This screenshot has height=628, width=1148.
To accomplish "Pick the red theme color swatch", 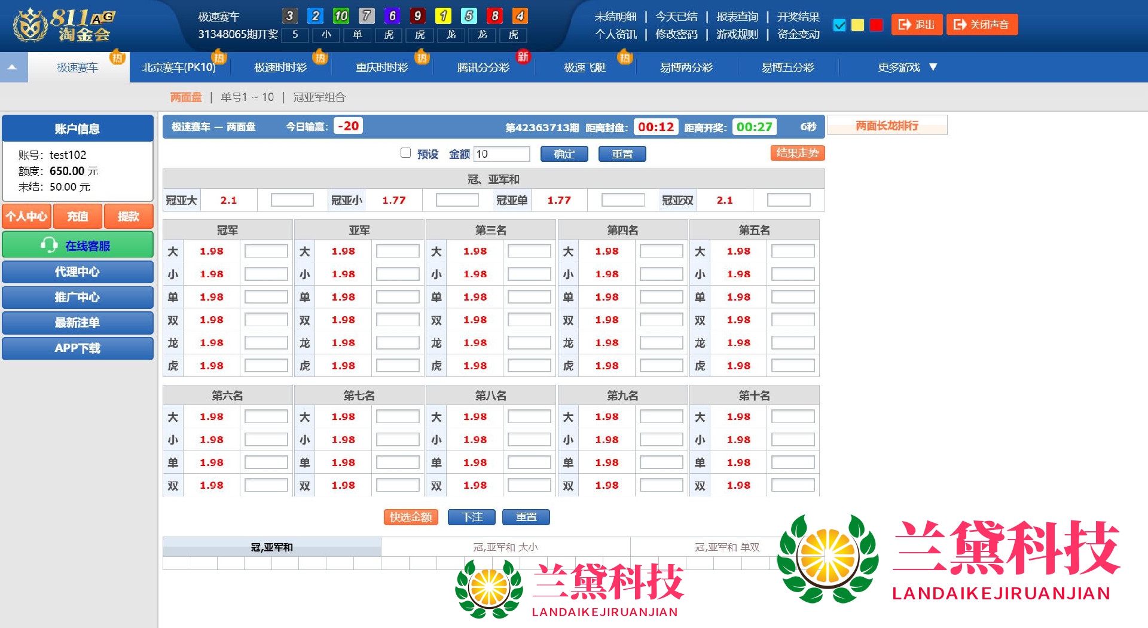I will (876, 25).
